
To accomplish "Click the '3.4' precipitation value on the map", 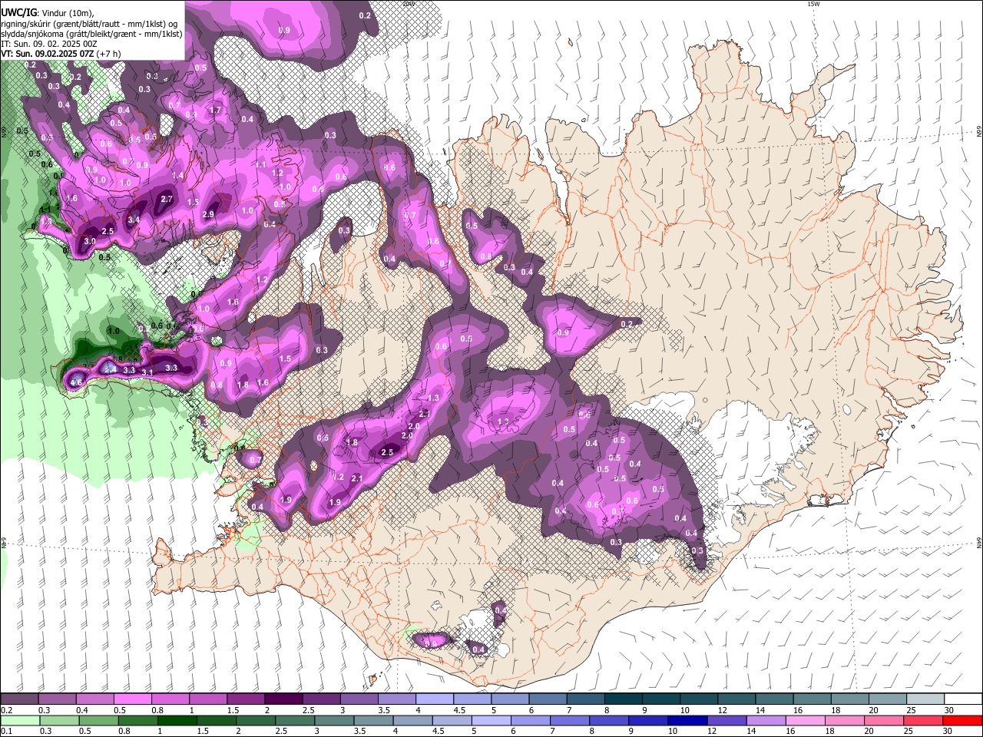I will (134, 220).
